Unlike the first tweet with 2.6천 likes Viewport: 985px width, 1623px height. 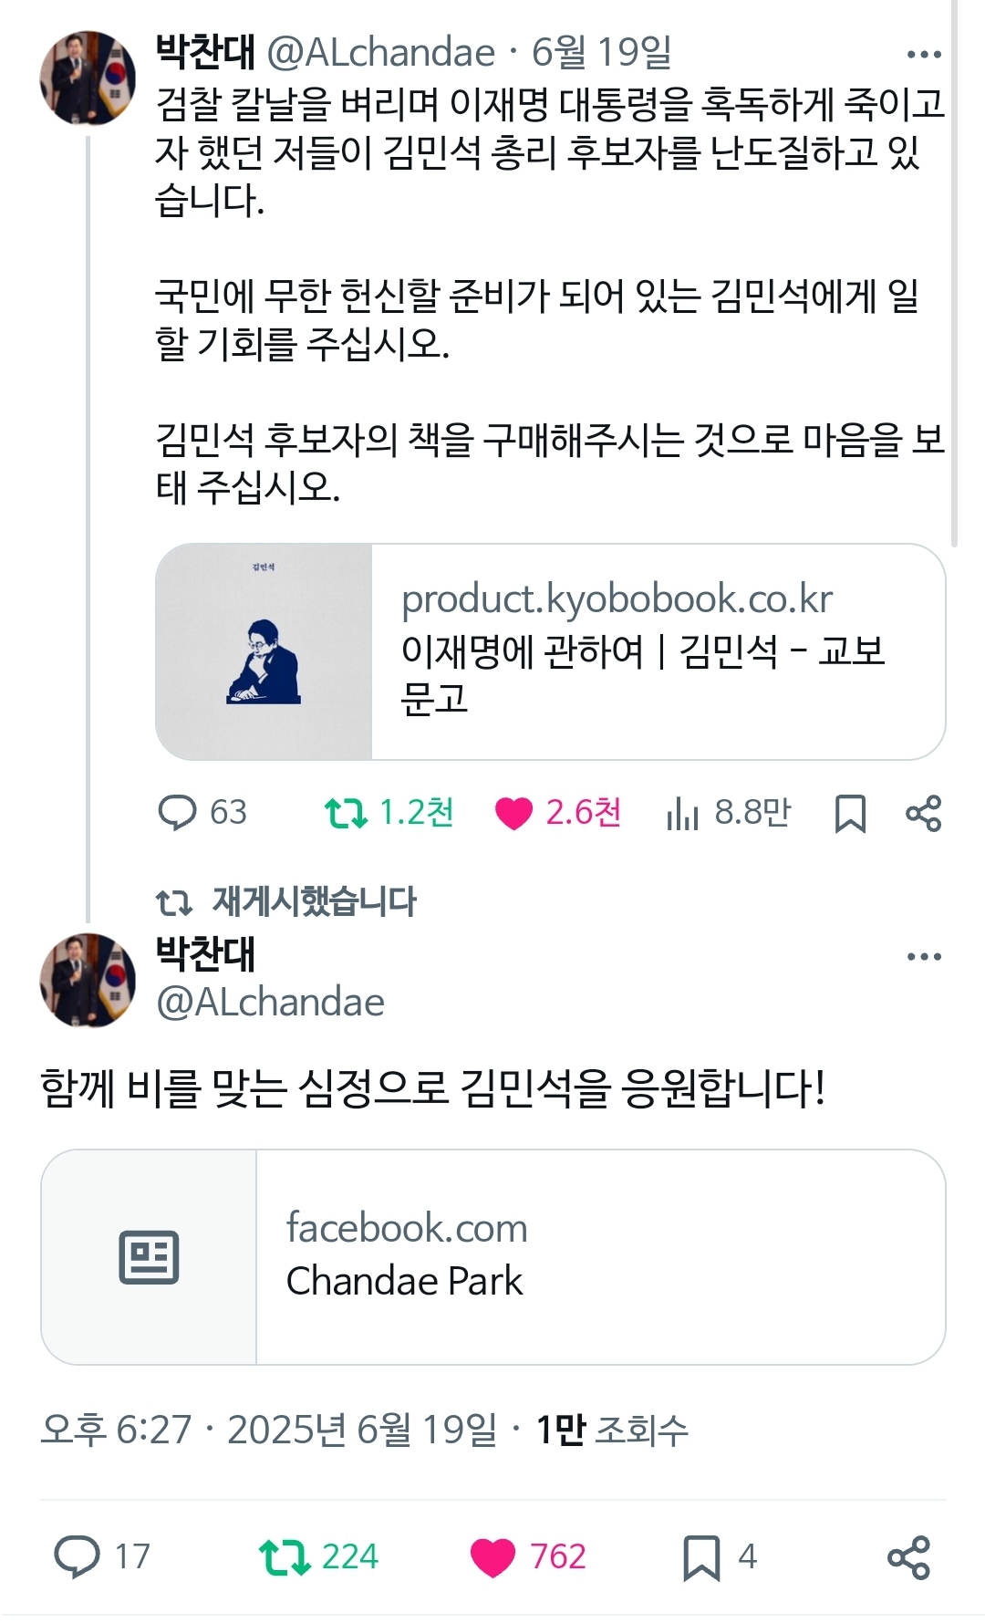click(513, 812)
